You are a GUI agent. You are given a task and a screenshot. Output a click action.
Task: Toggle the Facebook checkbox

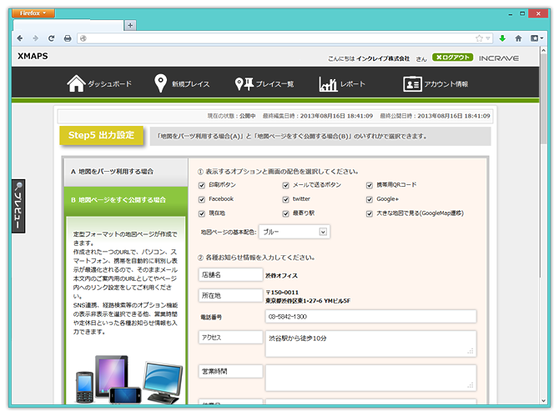(202, 199)
